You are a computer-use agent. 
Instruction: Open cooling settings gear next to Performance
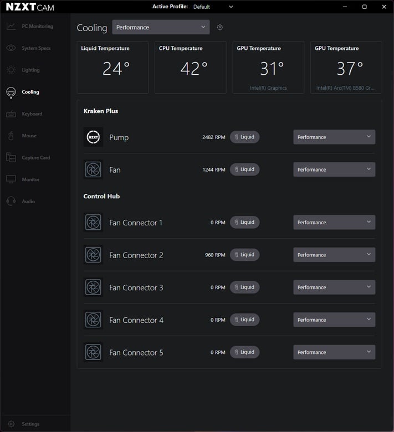(x=220, y=27)
